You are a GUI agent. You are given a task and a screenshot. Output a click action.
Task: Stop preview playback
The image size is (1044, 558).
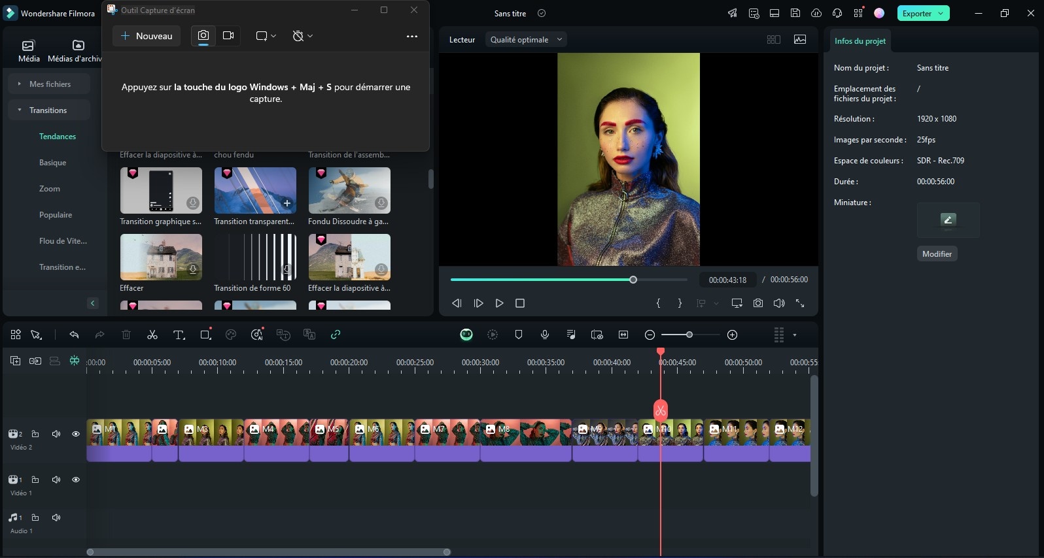[520, 303]
